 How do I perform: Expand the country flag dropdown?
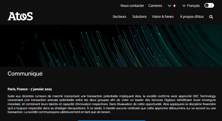tap(169, 6)
